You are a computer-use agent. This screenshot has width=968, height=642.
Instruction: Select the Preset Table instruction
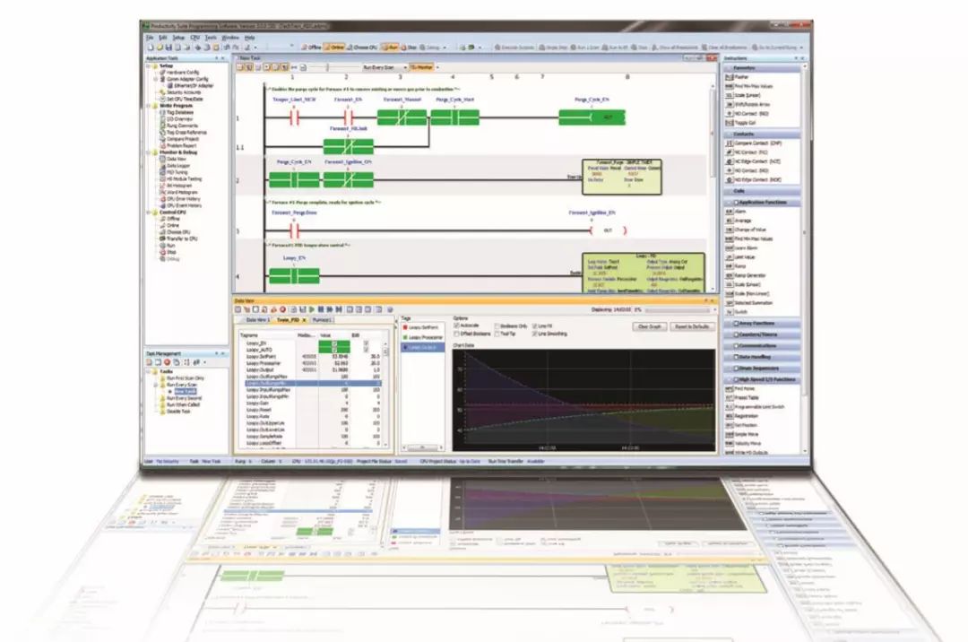(x=742, y=397)
